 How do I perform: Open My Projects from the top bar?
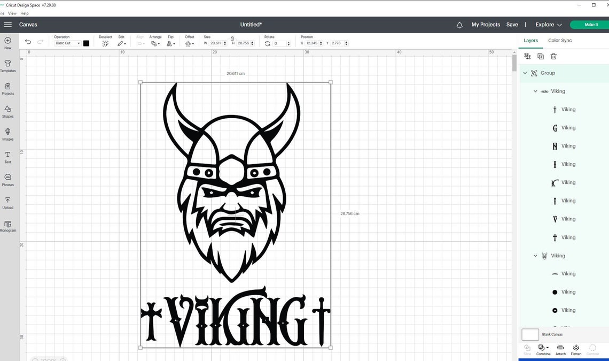486,25
